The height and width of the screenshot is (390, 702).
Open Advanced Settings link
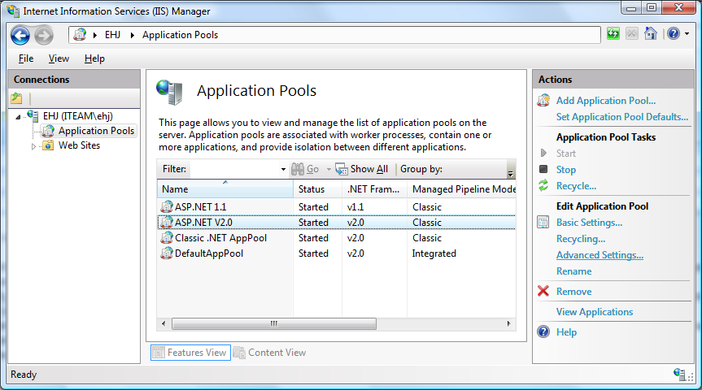(600, 255)
